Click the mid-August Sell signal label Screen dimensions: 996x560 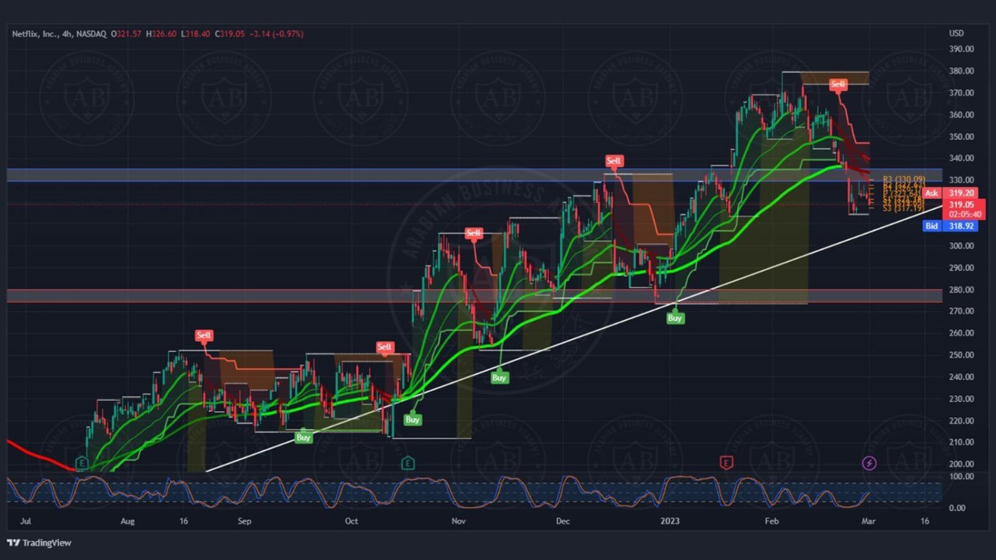pos(204,335)
